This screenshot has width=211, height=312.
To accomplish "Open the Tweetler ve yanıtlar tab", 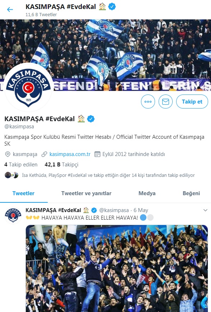I will (x=86, y=193).
